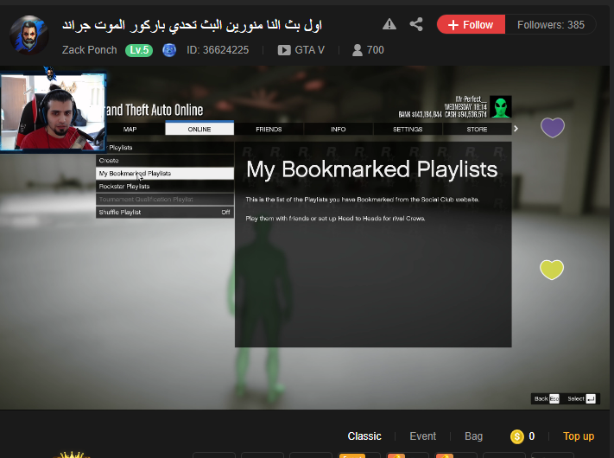
Task: Click the yellow floating heart
Action: [552, 270]
